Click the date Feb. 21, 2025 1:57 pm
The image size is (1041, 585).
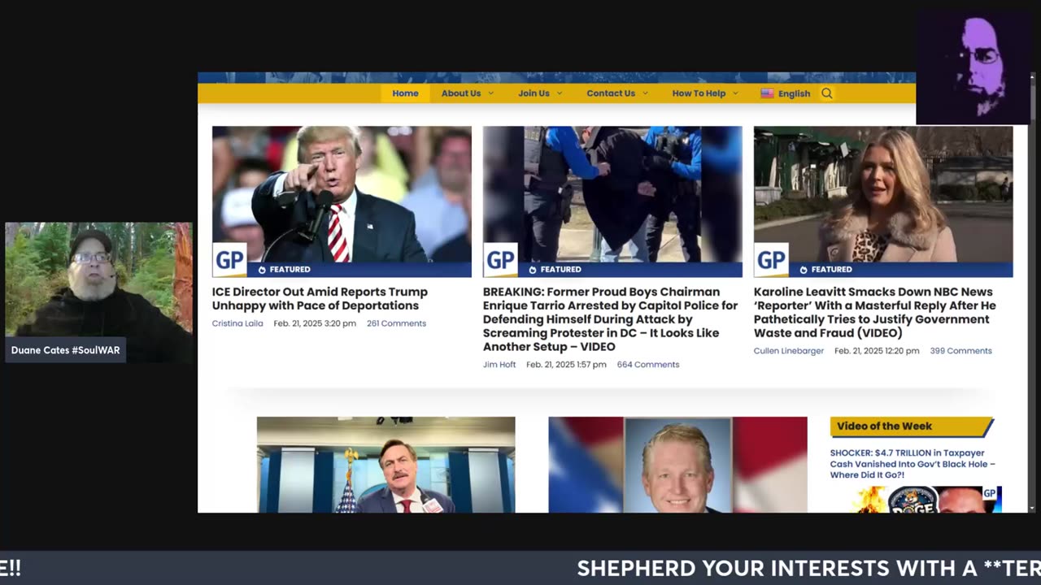[x=566, y=365]
